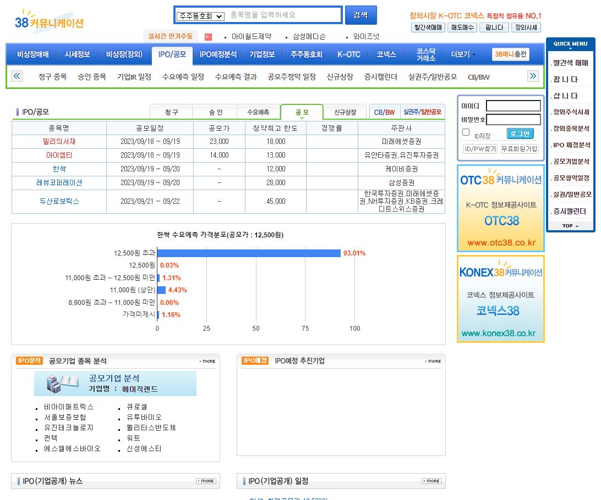
Task: Click the 무료회원가입 button
Action: tap(520, 149)
